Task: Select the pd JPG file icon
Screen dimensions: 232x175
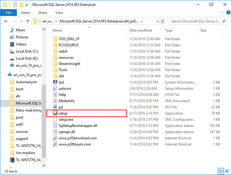Action: 55,107
